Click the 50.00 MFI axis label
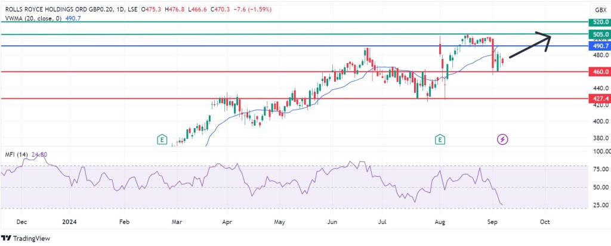Viewport: 611px width, 246px height. coord(600,187)
